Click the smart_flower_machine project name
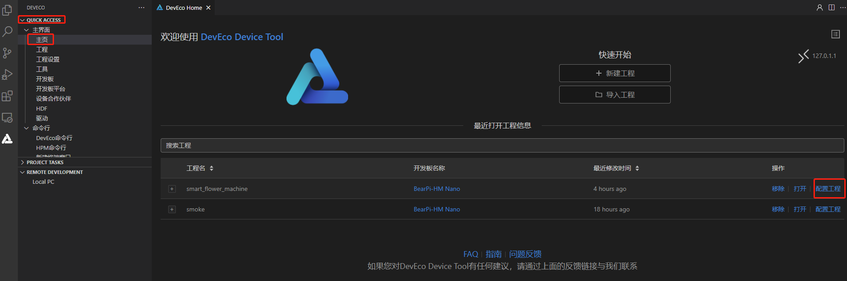This screenshot has height=281, width=847. click(217, 189)
